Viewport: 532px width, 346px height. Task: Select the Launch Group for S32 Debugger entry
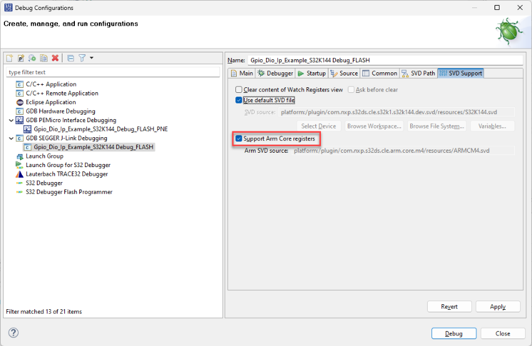[68, 165]
